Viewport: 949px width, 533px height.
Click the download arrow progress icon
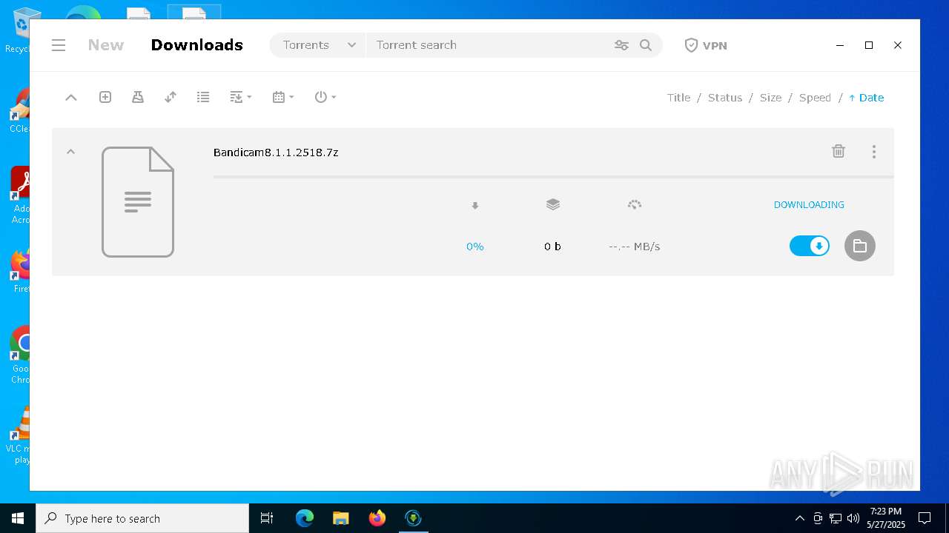point(475,206)
